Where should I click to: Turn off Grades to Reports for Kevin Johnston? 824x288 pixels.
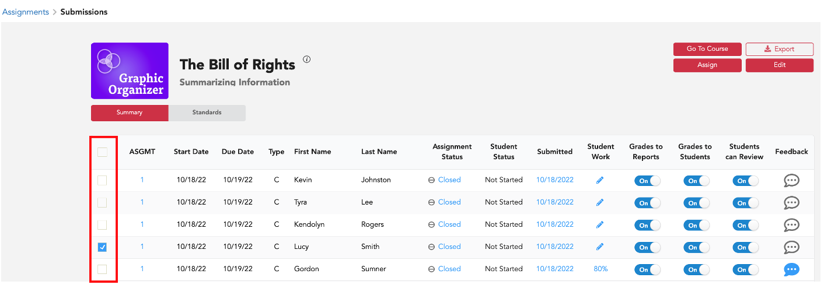pyautogui.click(x=647, y=181)
